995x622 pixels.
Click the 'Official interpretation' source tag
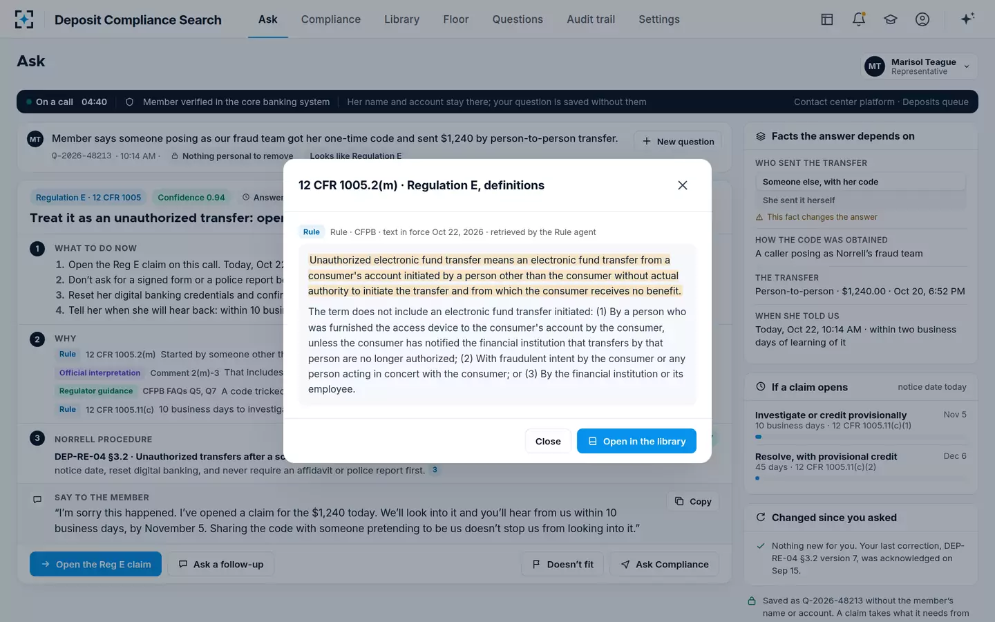tap(100, 373)
